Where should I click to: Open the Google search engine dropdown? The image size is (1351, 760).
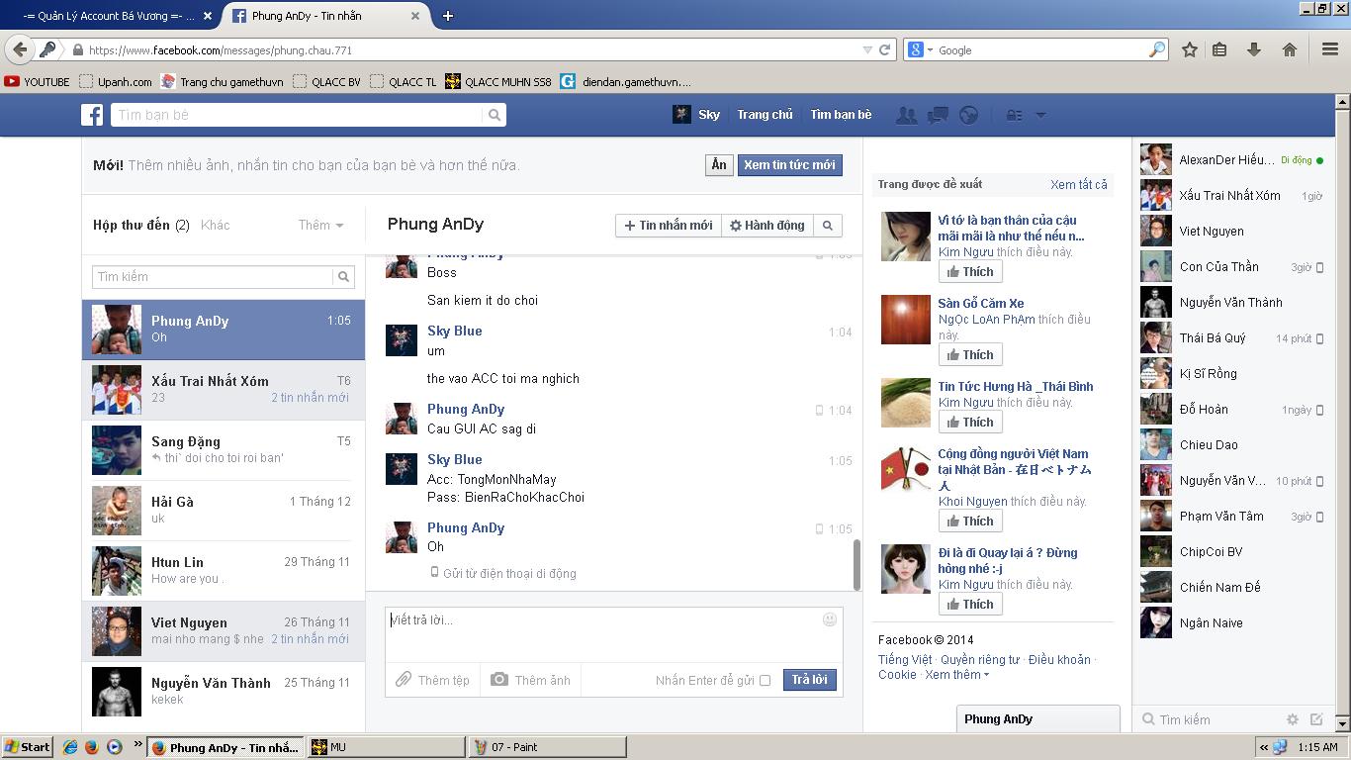921,49
